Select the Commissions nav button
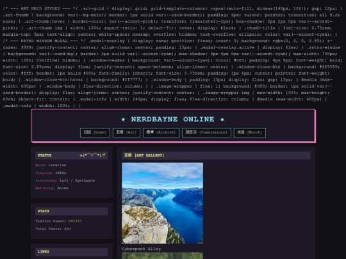This screenshot has height=259, width=346. tap(206, 132)
